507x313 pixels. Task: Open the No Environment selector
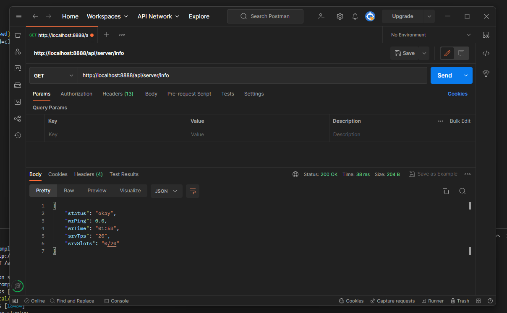[431, 35]
